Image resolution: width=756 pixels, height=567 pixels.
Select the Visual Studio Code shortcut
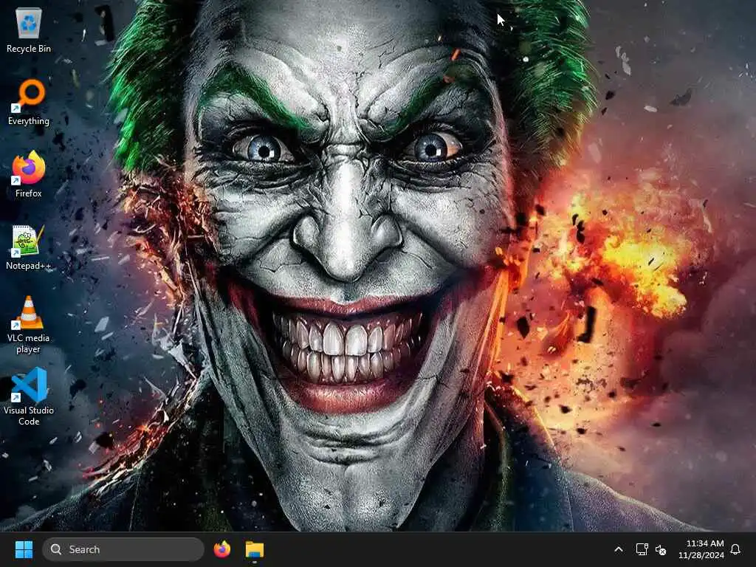[x=29, y=396]
